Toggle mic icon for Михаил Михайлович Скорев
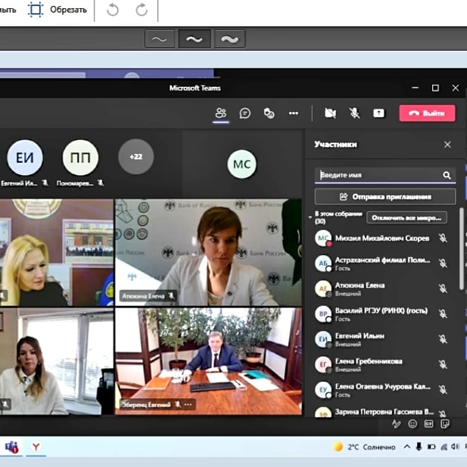467x467 pixels. click(x=443, y=238)
